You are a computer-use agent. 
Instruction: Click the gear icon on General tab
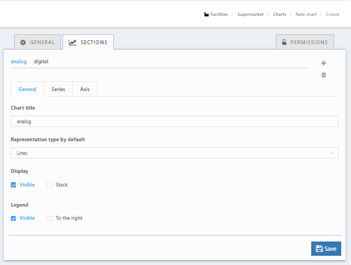point(23,43)
